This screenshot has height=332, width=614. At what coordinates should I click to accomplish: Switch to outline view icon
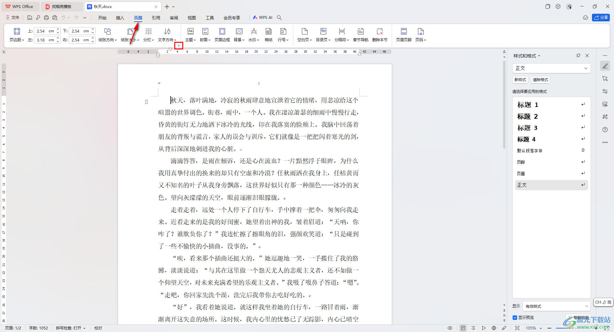click(x=473, y=328)
